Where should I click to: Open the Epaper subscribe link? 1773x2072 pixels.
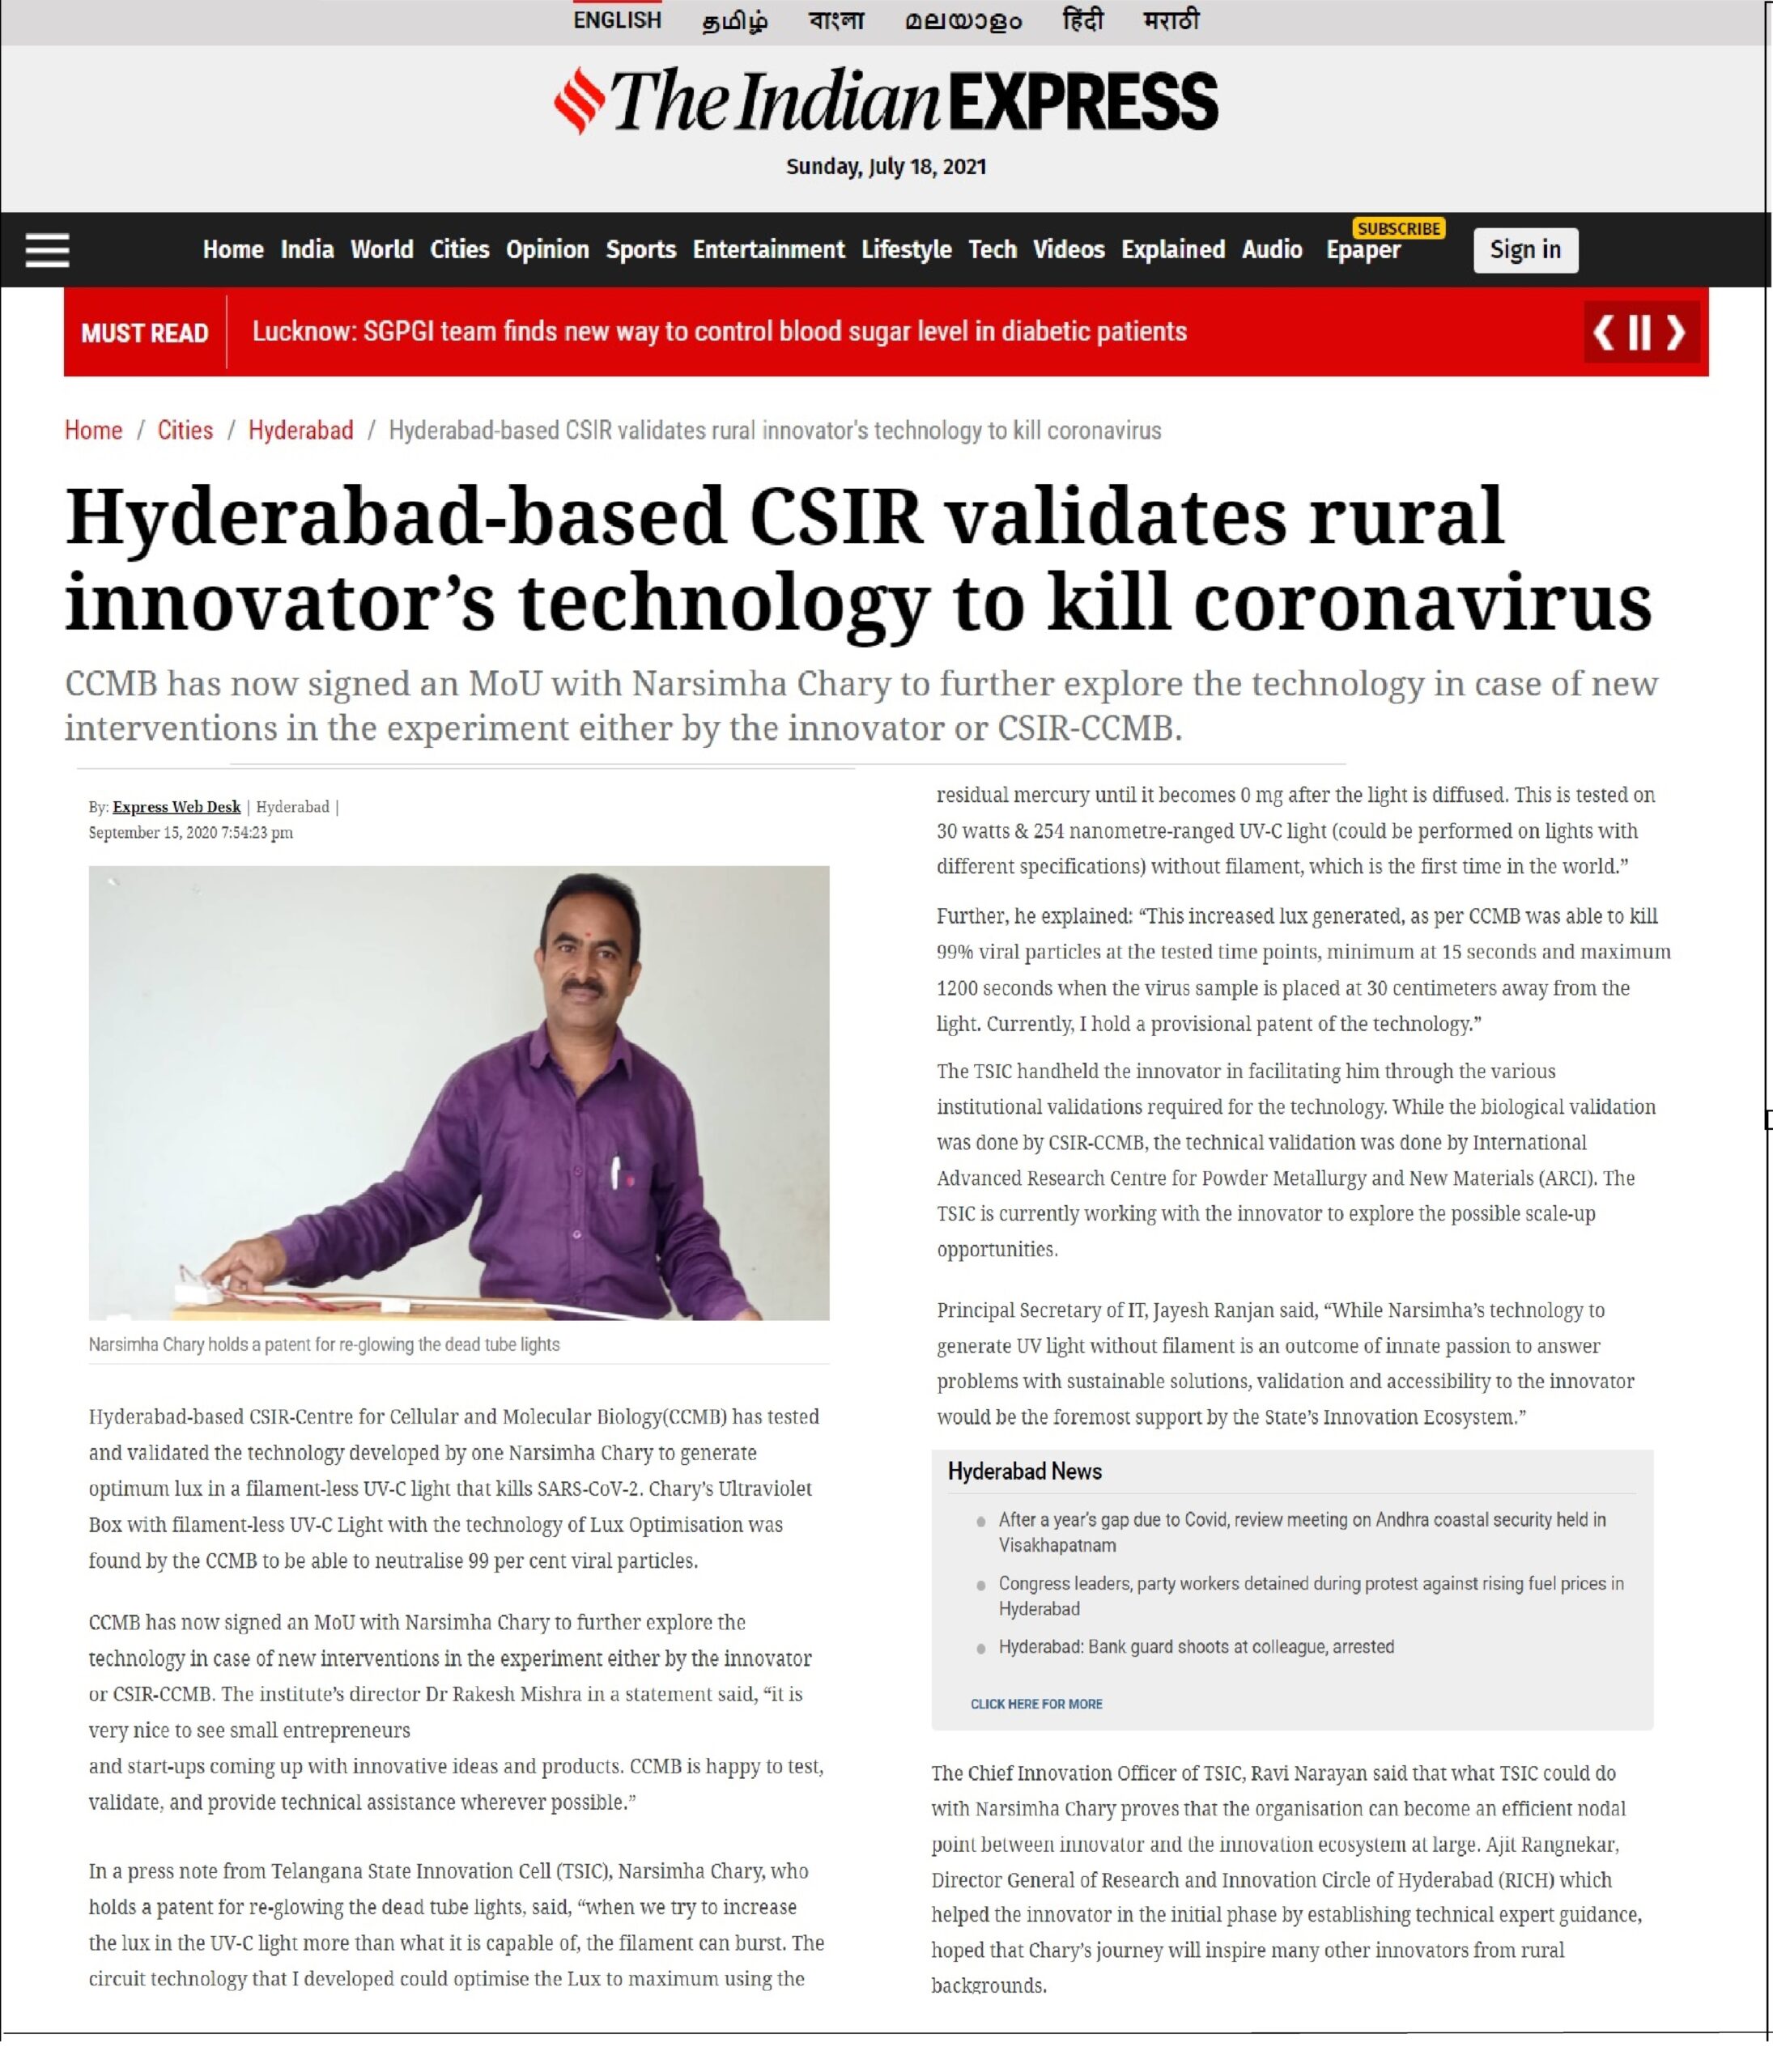(1363, 249)
